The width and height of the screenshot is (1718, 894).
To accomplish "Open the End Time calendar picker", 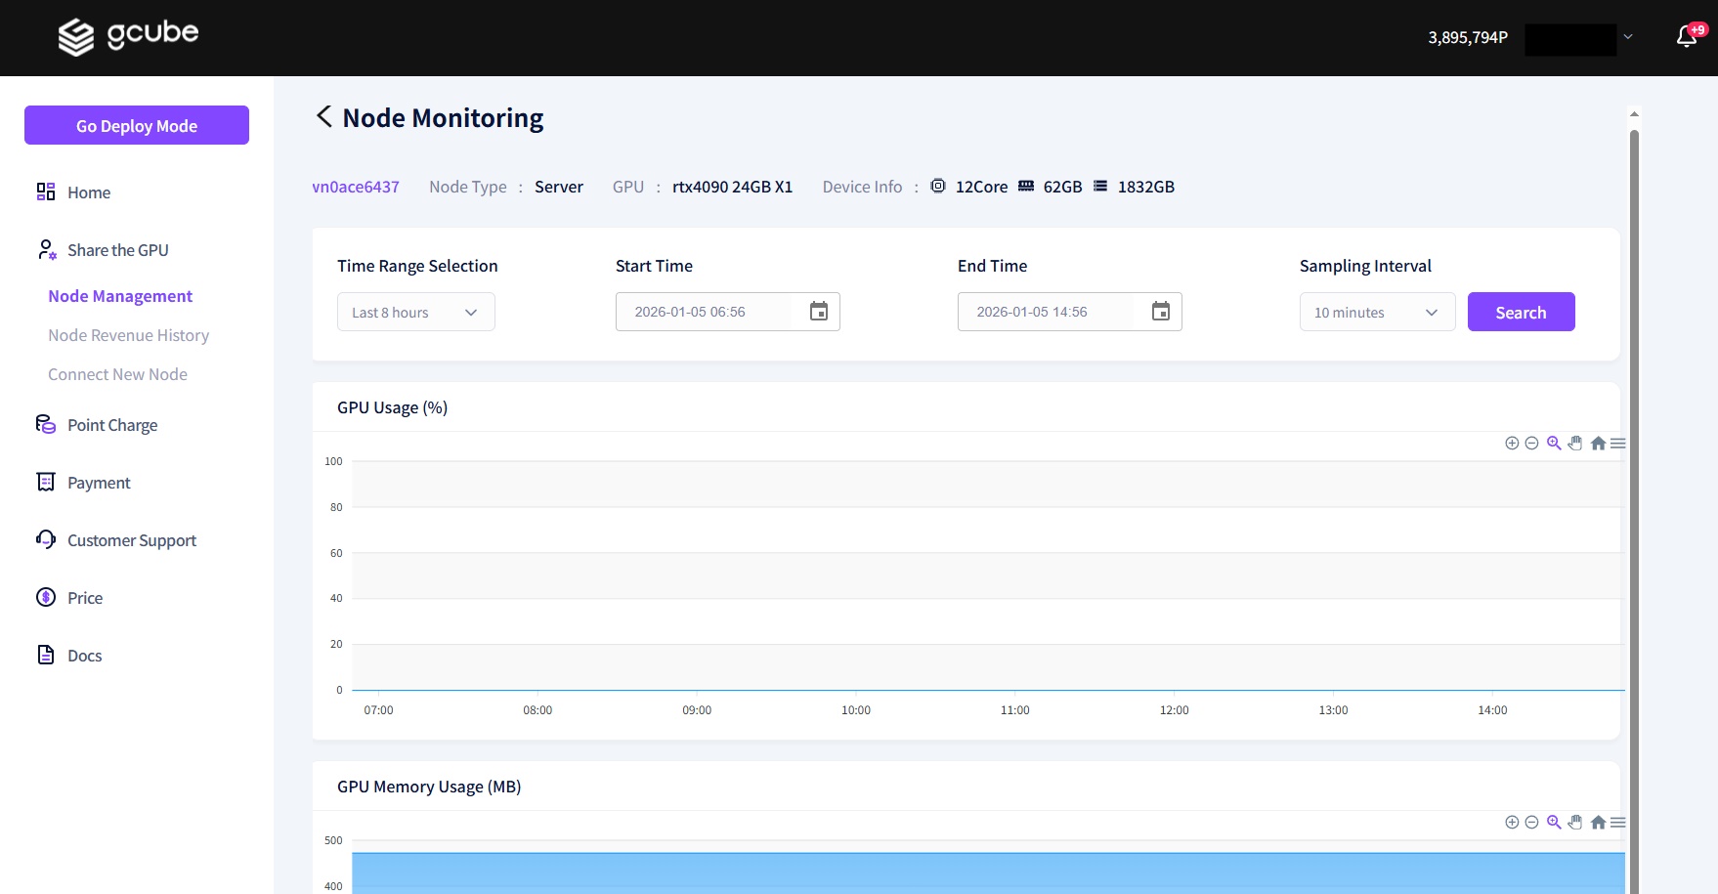I will click(x=1161, y=312).
